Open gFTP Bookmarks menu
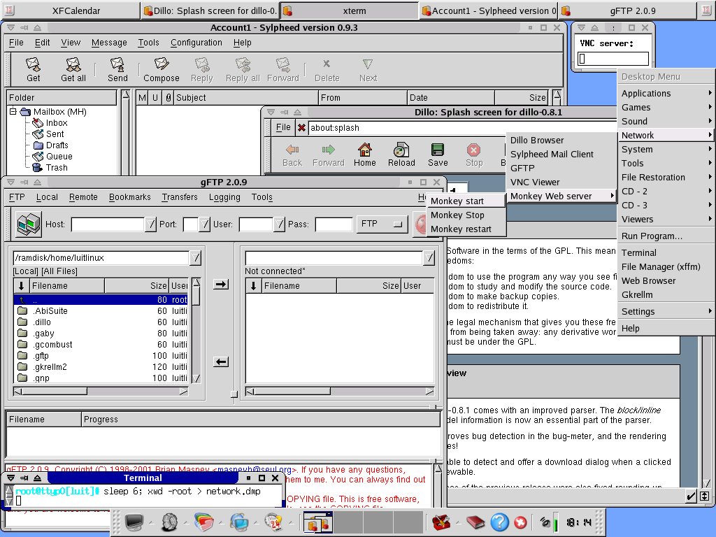 click(129, 197)
